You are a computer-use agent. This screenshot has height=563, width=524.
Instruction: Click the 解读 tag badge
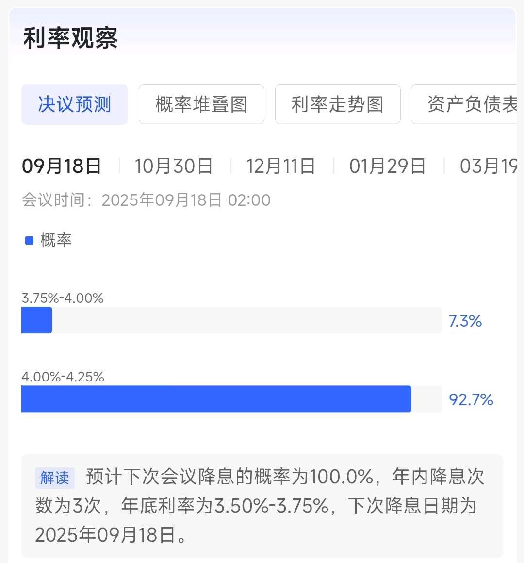point(54,478)
